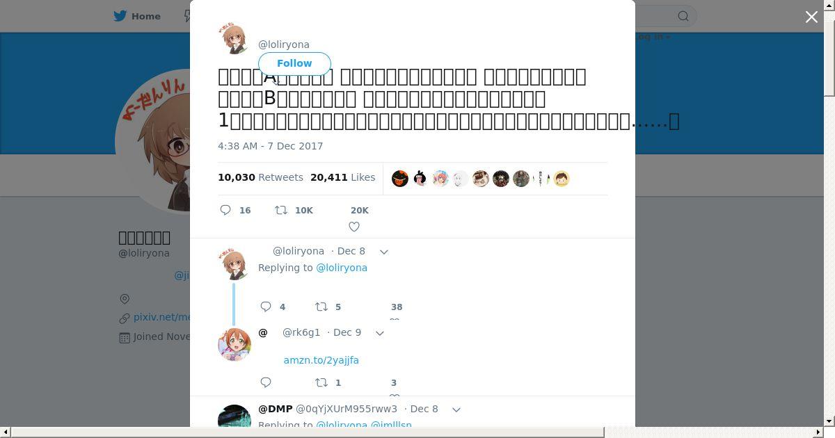
Task: Click the horizontal scrollbar at bottom
Action: [307, 432]
